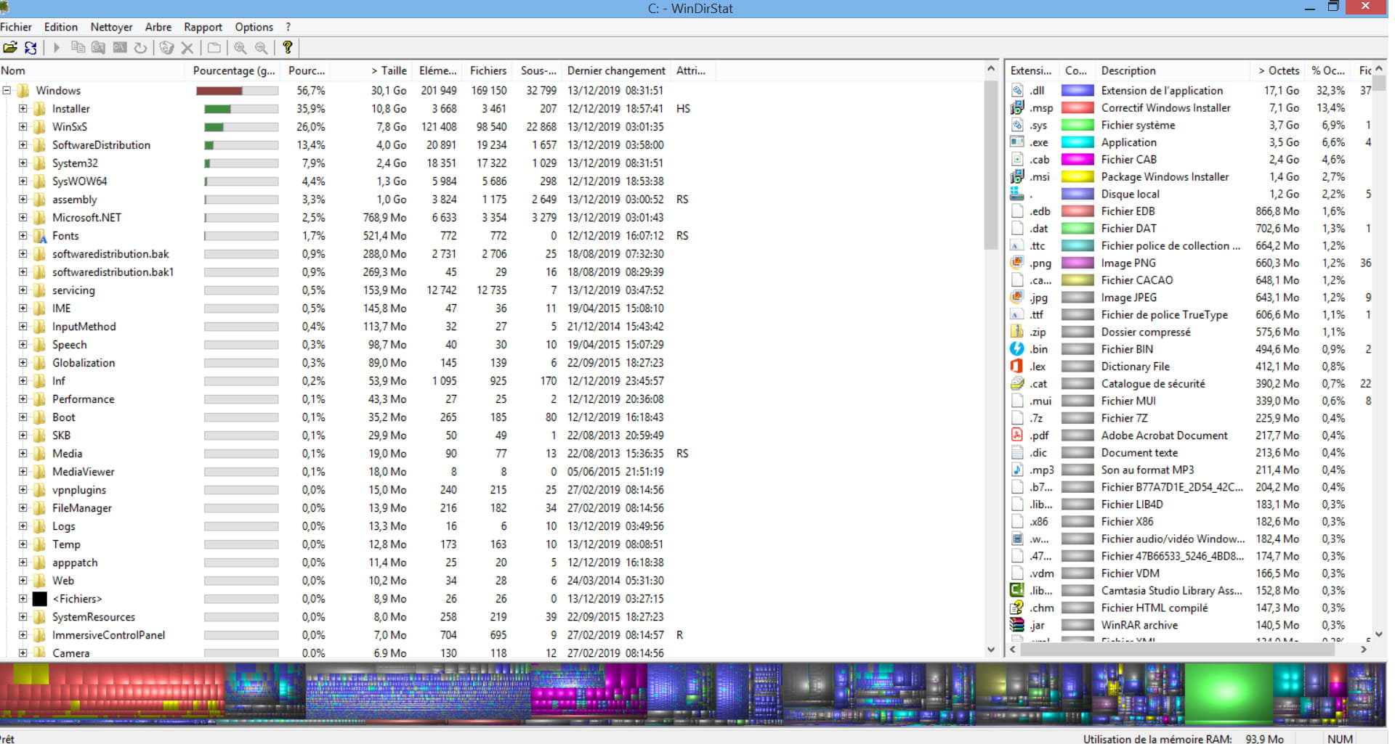This screenshot has width=1395, height=744.
Task: Sort by the Fichiers column header
Action: [x=488, y=70]
